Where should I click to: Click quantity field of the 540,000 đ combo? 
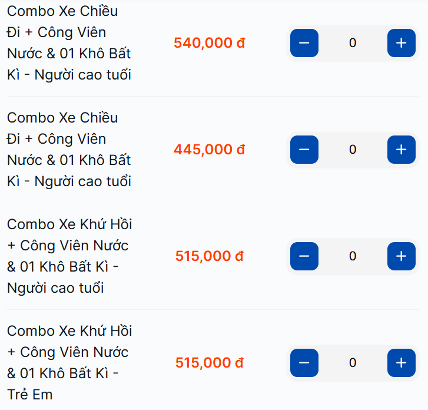(353, 43)
